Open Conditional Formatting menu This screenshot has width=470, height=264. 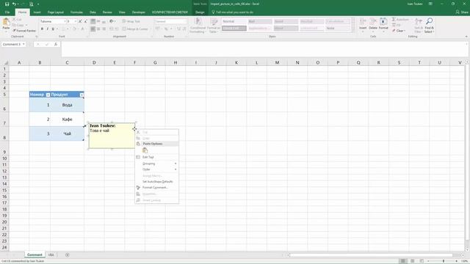[x=198, y=26]
